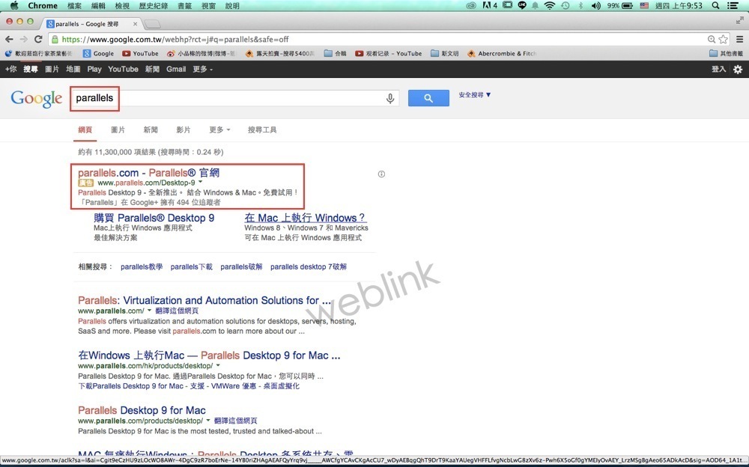
Task: Open Parallels: Virtualization and Automation Solutions result
Action: click(x=204, y=300)
